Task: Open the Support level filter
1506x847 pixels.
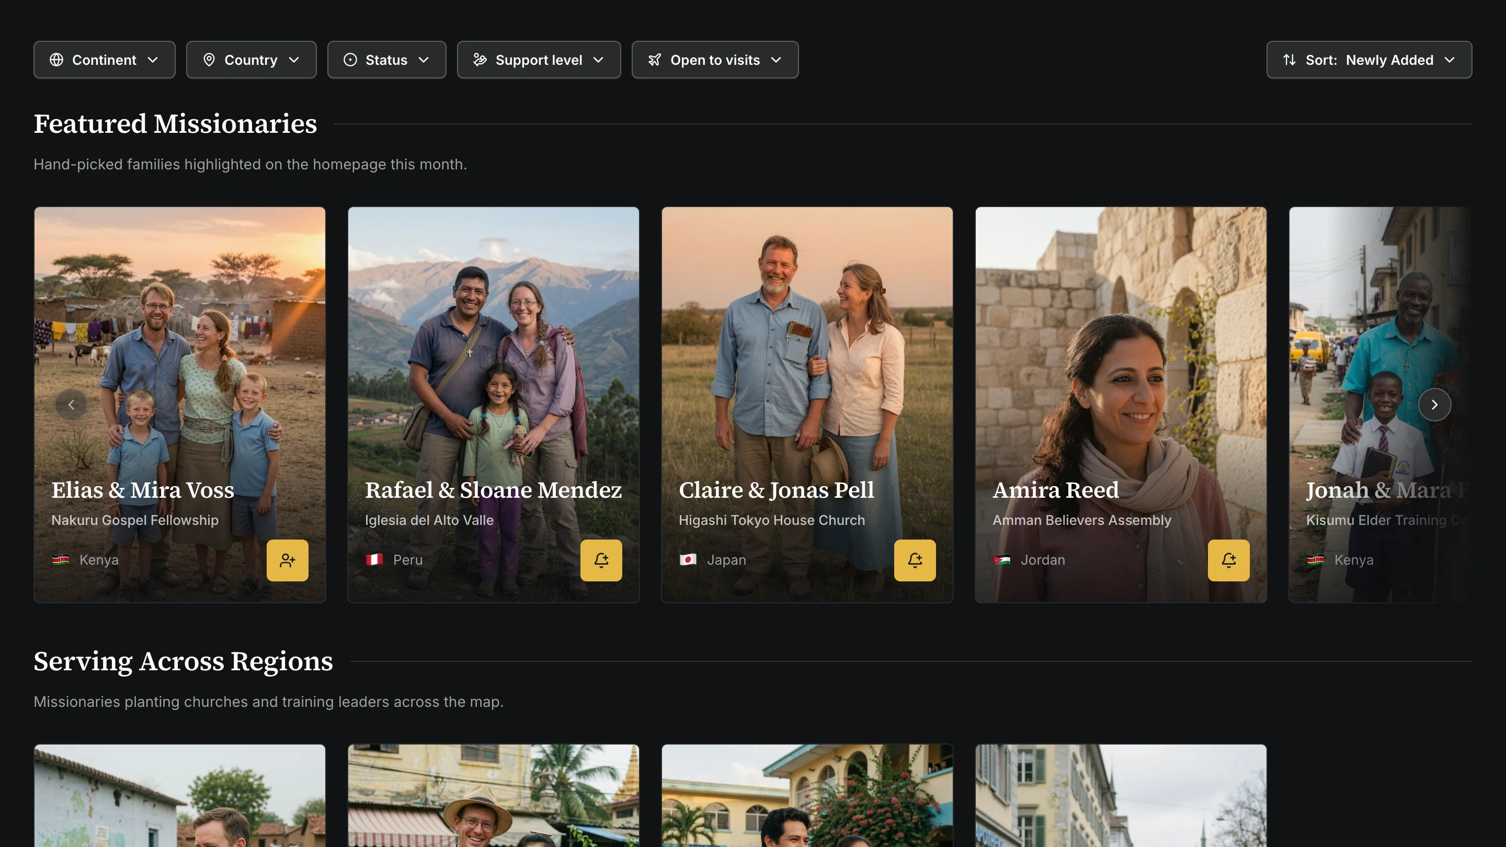Action: 539,60
